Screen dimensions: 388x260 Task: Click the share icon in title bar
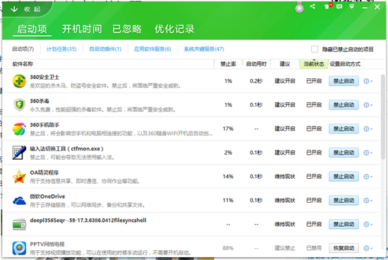pos(313,6)
